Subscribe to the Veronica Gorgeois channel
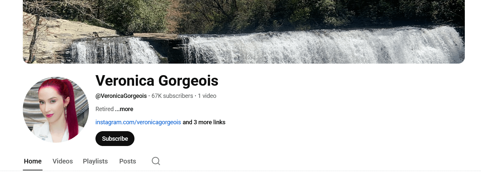The image size is (481, 175). tap(115, 138)
